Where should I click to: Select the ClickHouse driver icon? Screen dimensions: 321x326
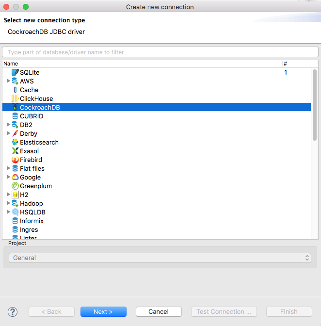(15, 98)
